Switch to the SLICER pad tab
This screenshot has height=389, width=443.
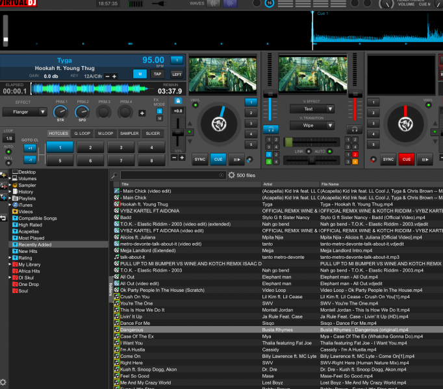153,134
